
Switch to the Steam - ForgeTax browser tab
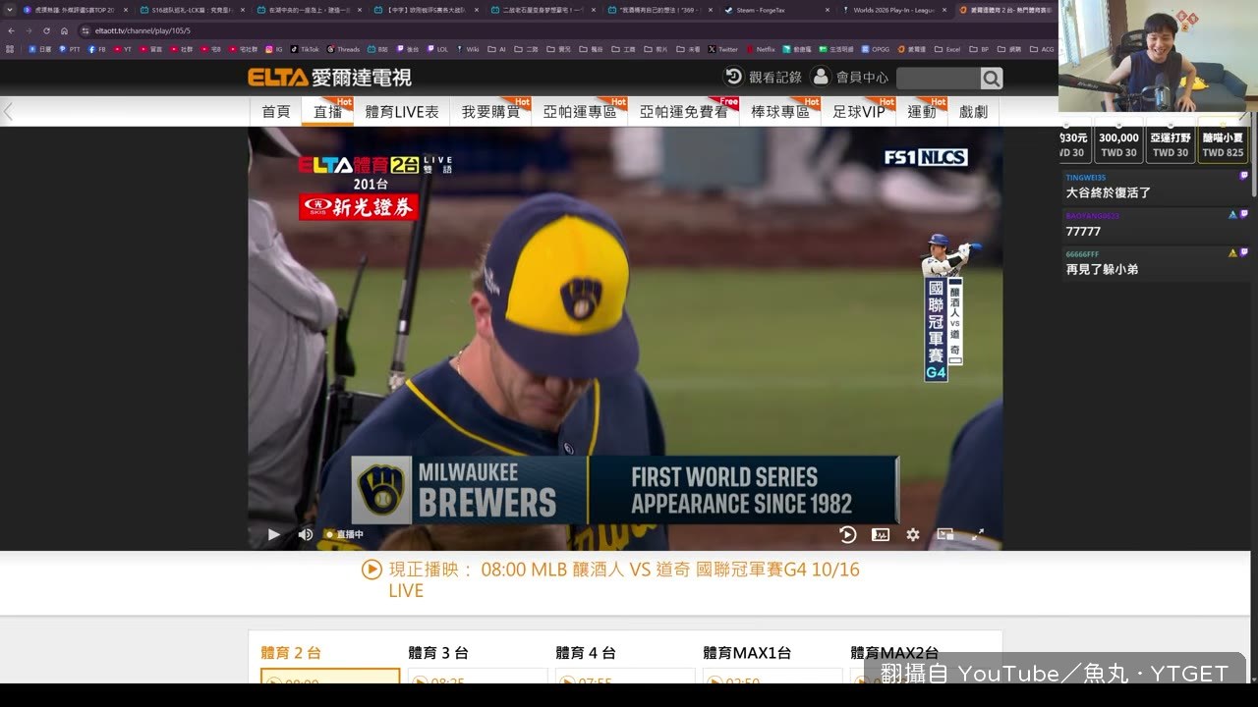click(776, 10)
